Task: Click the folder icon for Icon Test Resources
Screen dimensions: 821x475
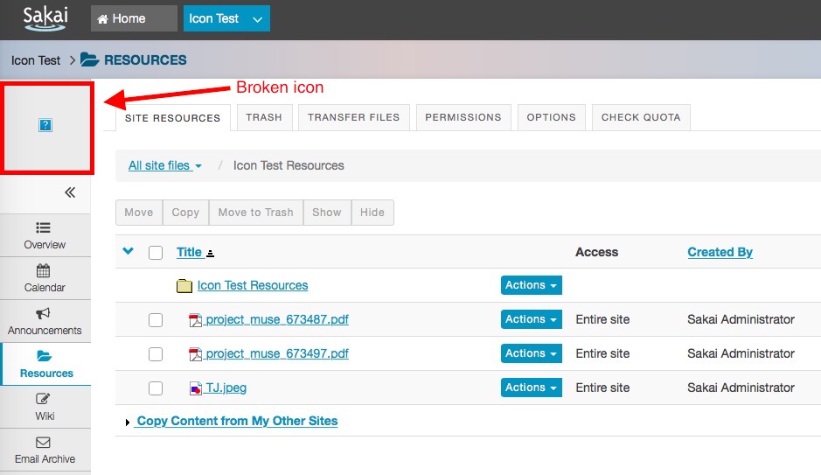Action: (x=184, y=286)
